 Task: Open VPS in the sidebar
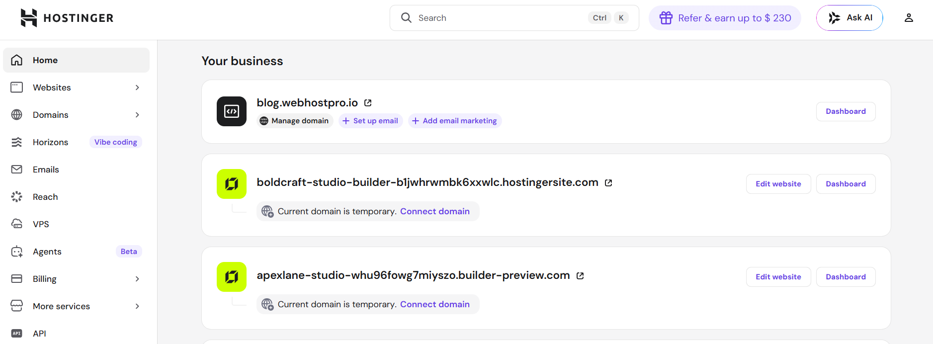76,224
